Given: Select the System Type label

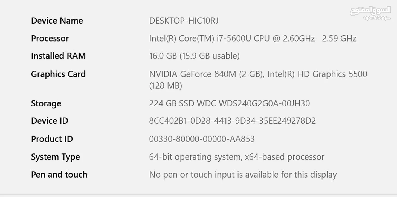Looking at the screenshot, I should click(56, 157).
